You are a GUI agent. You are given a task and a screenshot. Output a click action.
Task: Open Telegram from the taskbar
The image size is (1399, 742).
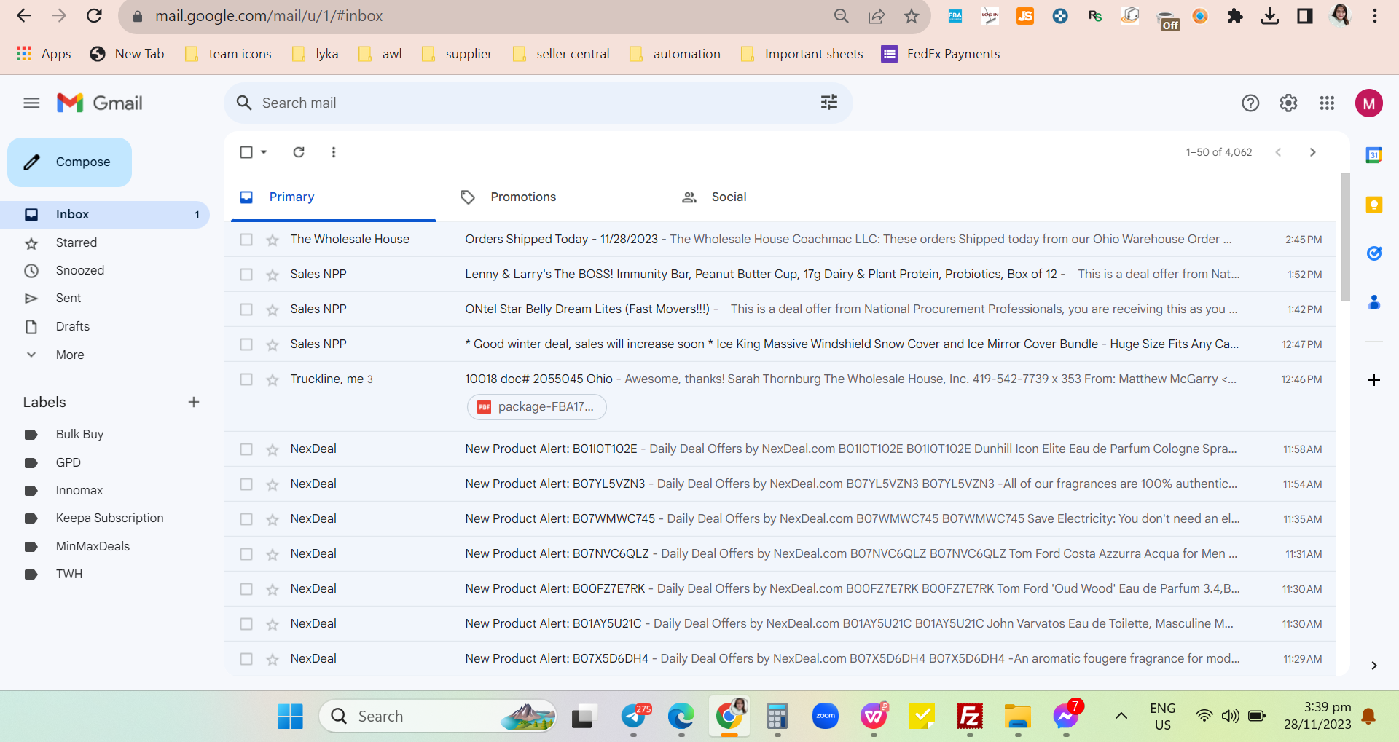(634, 717)
